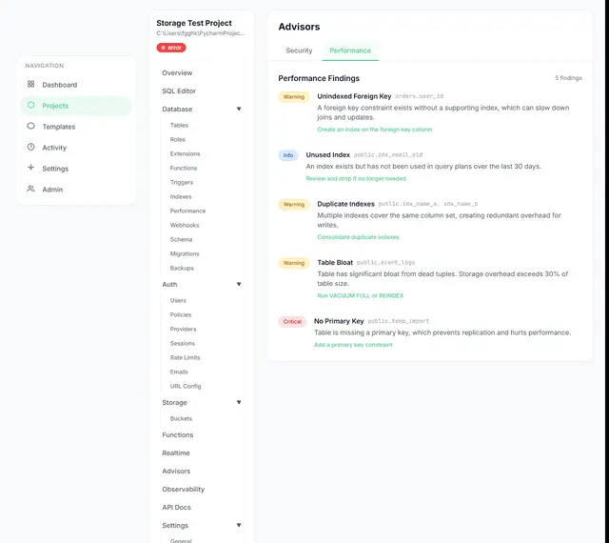
Task: Open Schema under Database
Action: click(181, 240)
